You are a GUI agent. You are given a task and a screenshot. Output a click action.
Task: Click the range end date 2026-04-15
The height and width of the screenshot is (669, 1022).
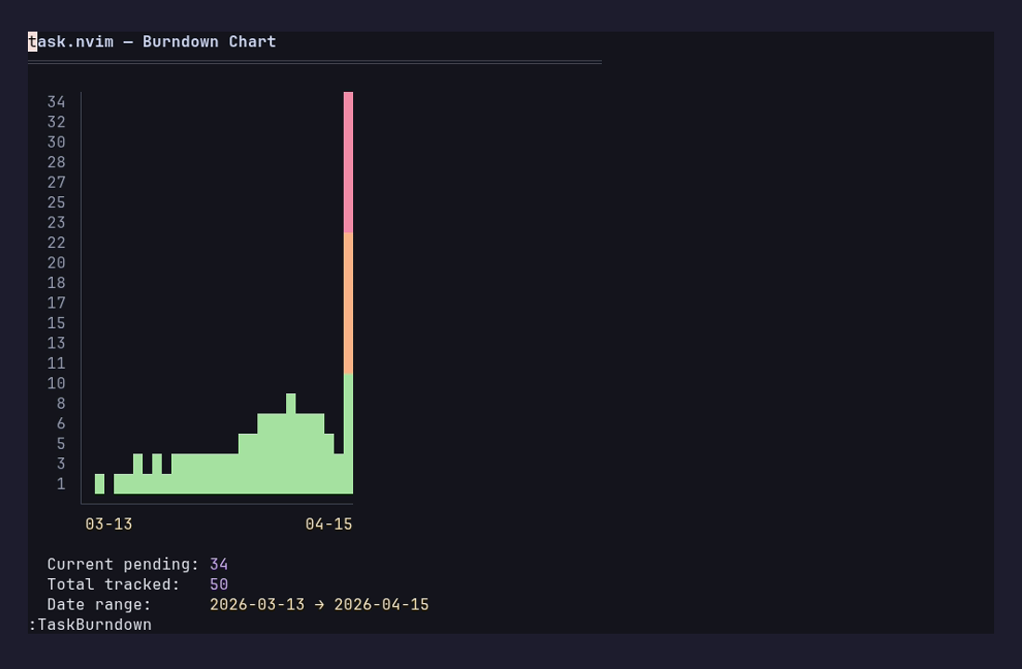[381, 605]
